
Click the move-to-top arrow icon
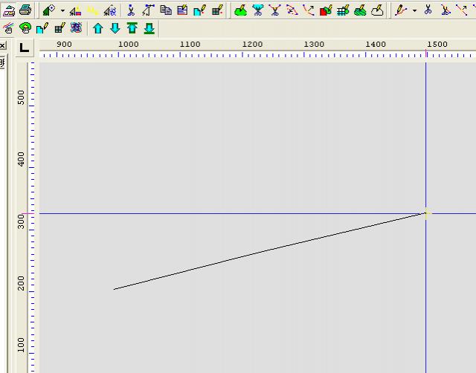pyautogui.click(x=132, y=28)
